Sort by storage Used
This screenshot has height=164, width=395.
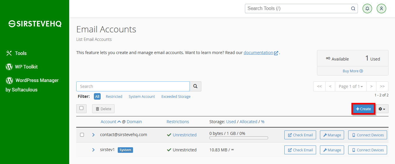[231, 122]
